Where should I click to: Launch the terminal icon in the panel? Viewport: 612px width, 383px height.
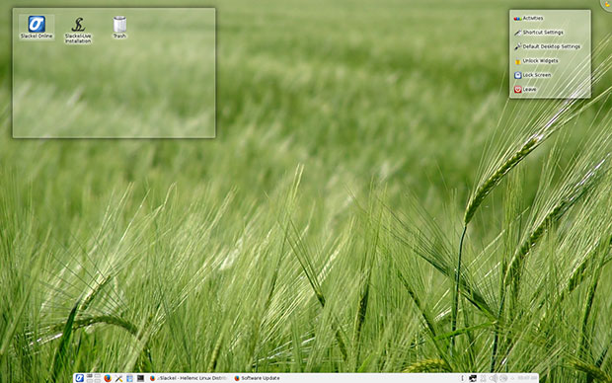coord(140,378)
